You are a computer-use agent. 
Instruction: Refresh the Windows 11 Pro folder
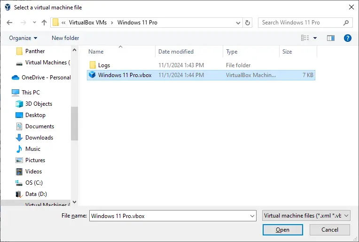[x=248, y=23]
